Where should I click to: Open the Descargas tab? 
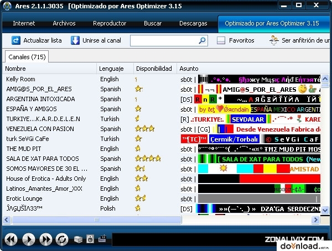[x=193, y=23]
